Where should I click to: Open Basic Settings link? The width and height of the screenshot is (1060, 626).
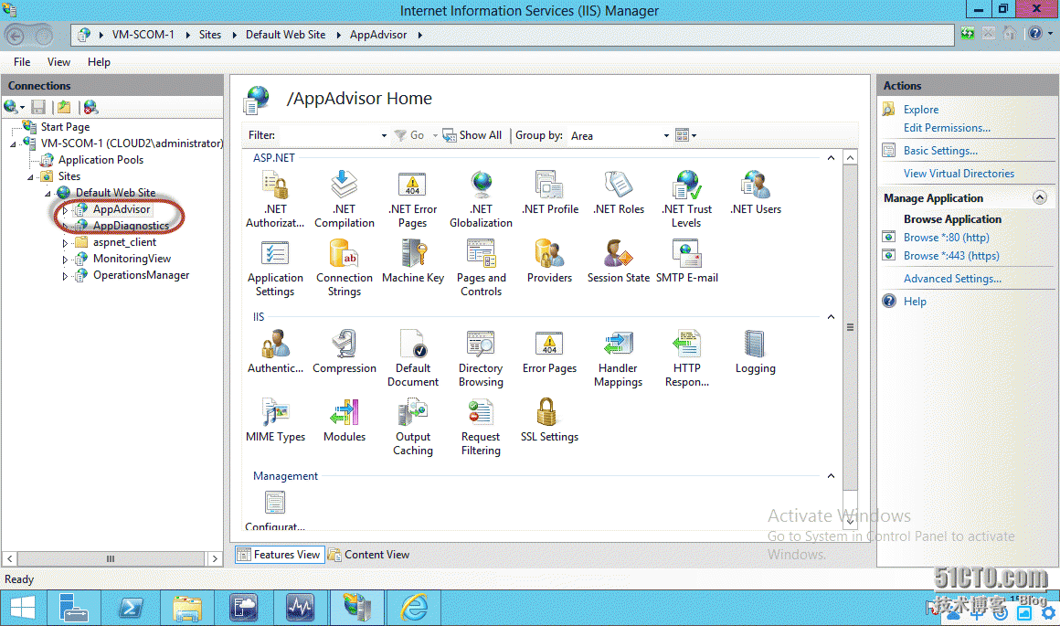940,151
